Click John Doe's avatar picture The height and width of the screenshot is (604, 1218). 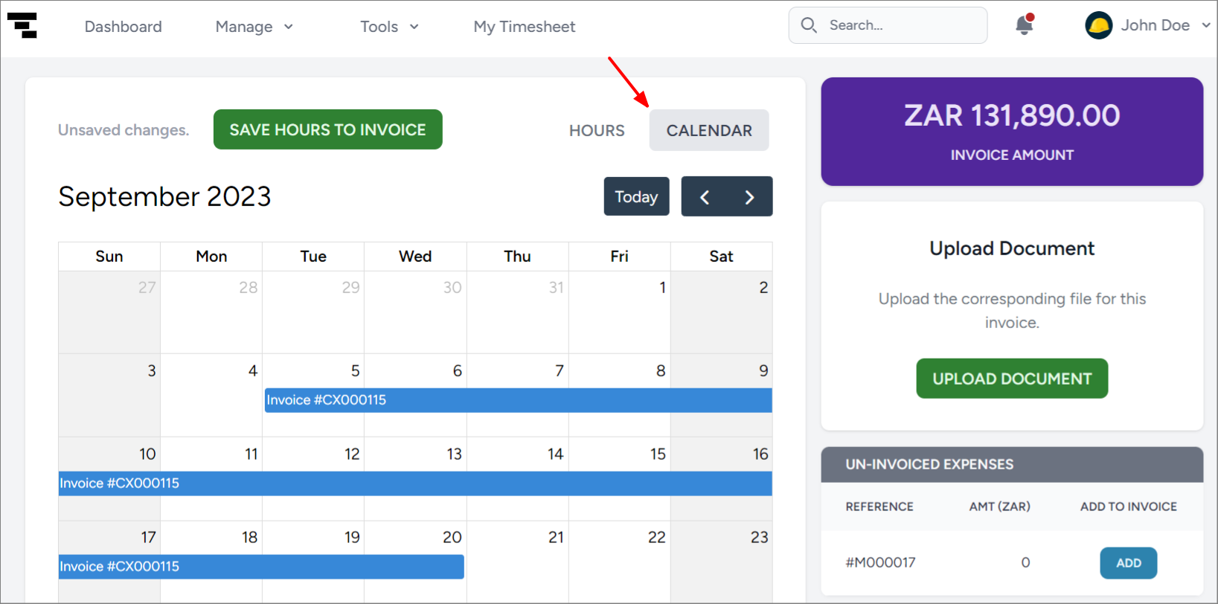[x=1098, y=25]
